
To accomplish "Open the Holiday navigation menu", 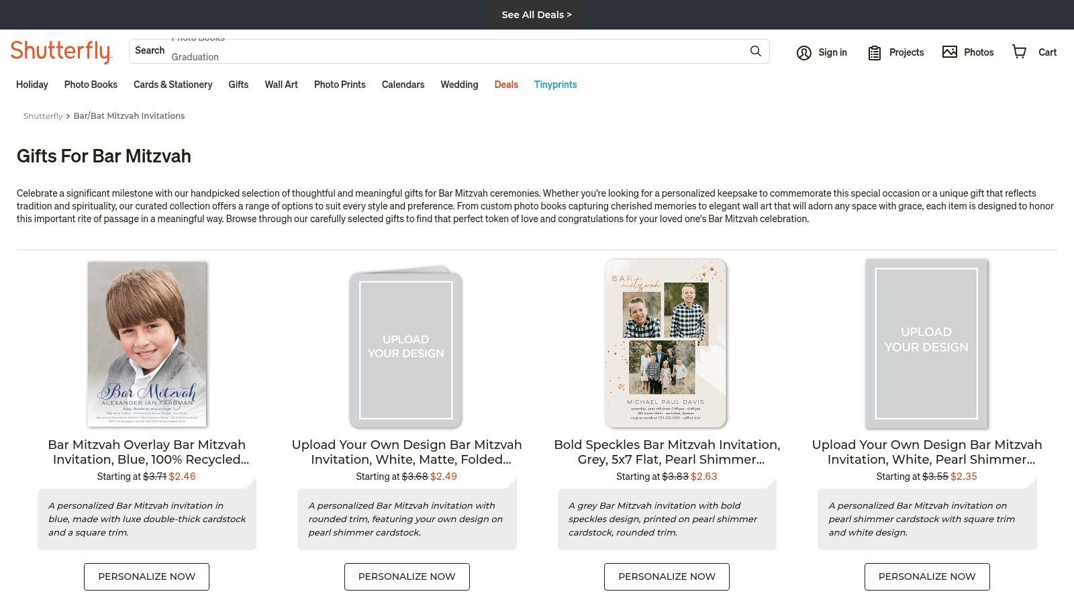I will [32, 85].
